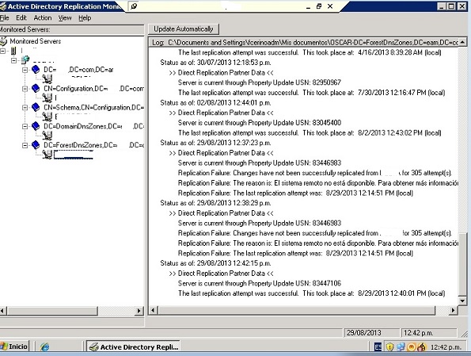Click the server icon under DC=DomainDnsZones
Viewport: 471px width, 356px height.
click(x=47, y=136)
